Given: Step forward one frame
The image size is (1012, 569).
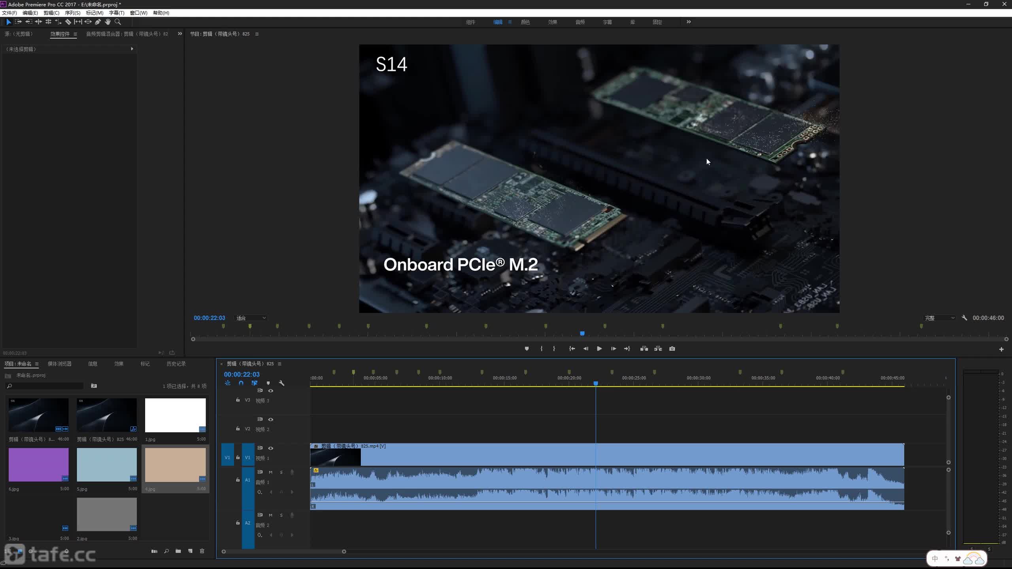Looking at the screenshot, I should tap(614, 349).
